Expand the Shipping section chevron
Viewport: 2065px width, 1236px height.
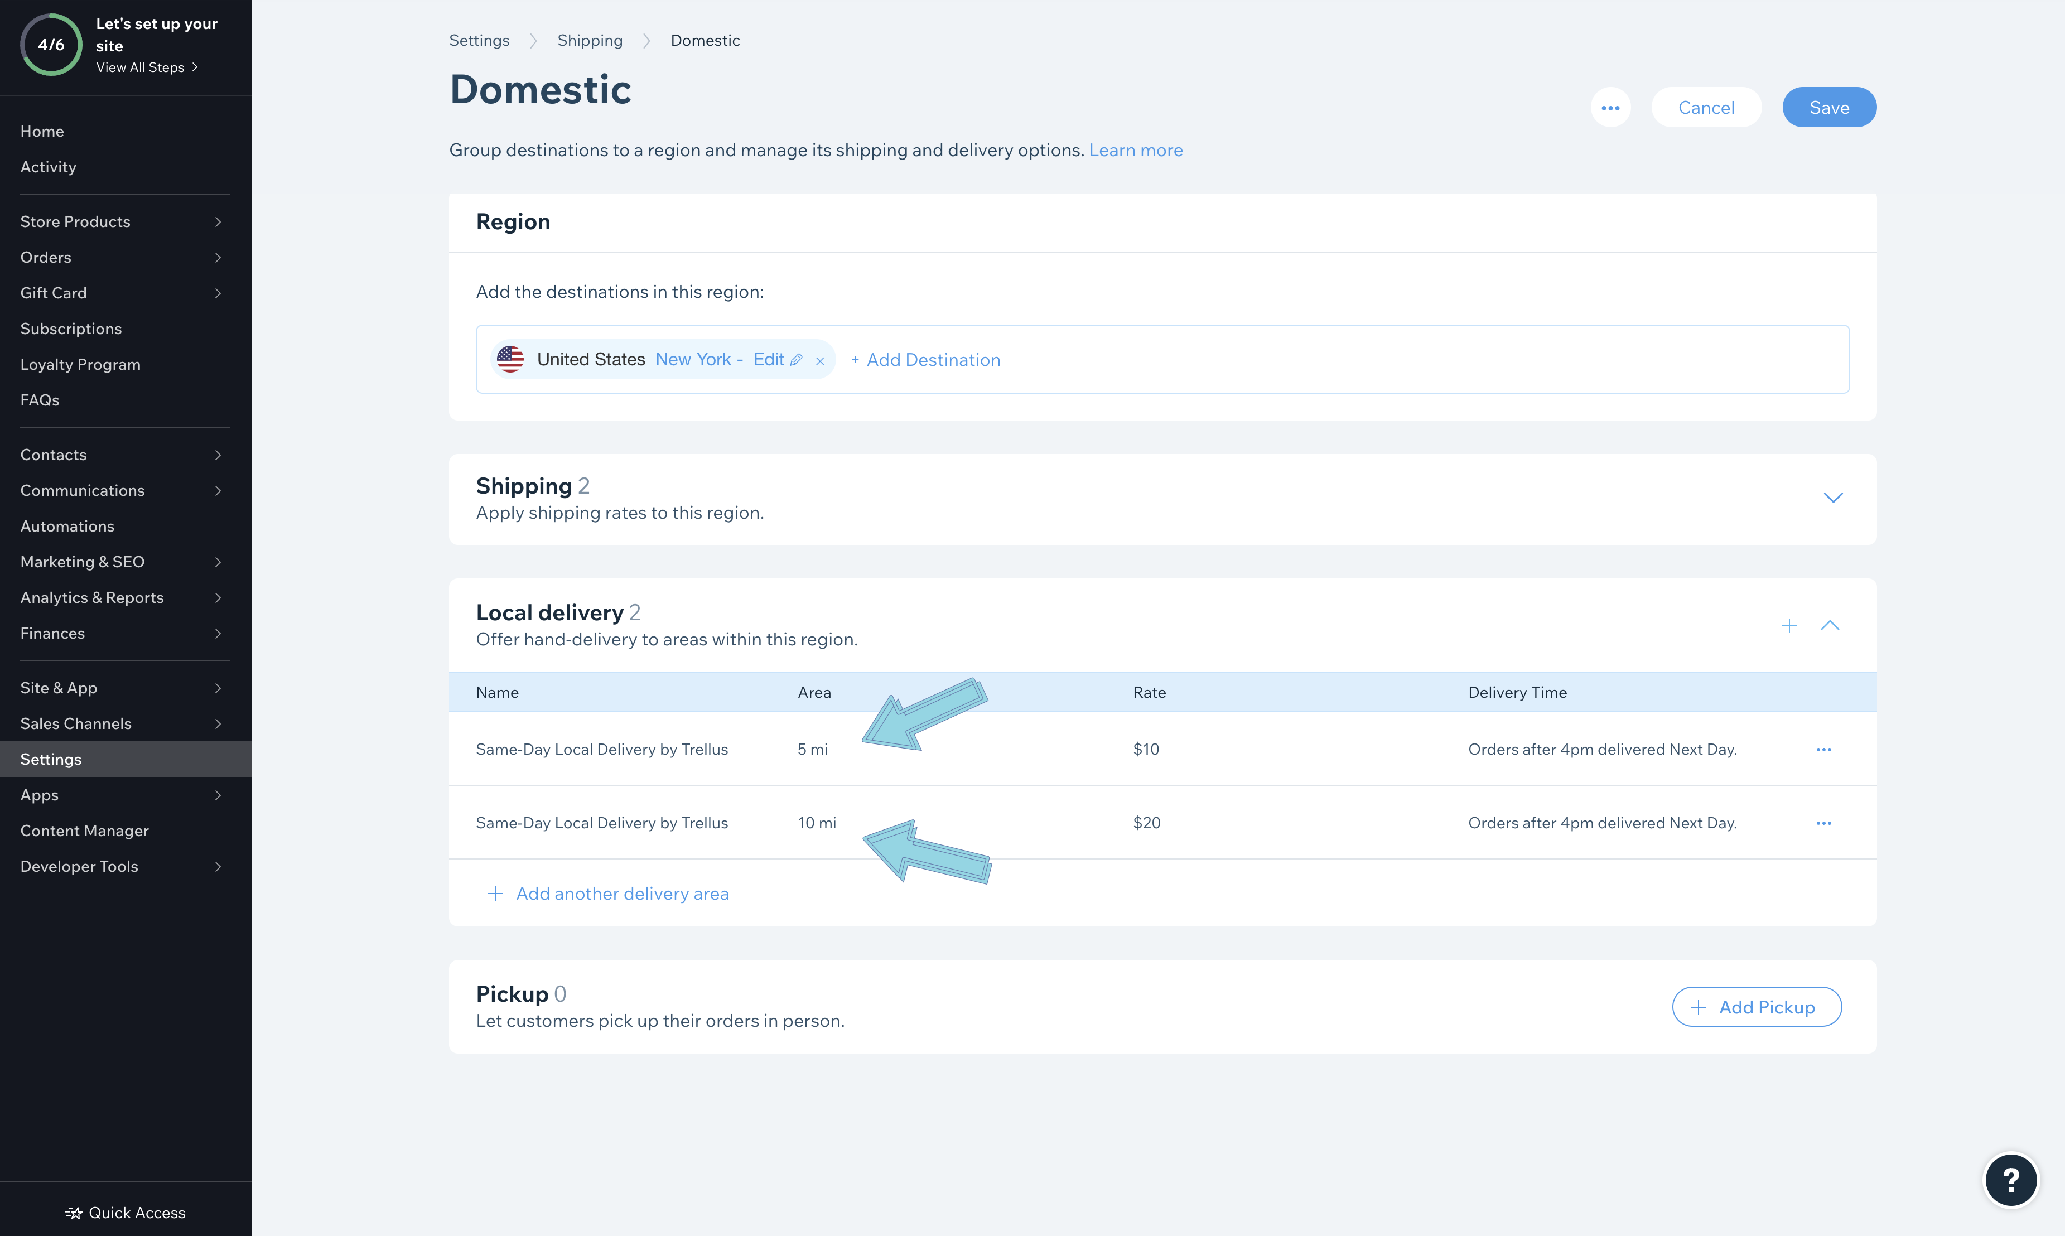pos(1832,498)
